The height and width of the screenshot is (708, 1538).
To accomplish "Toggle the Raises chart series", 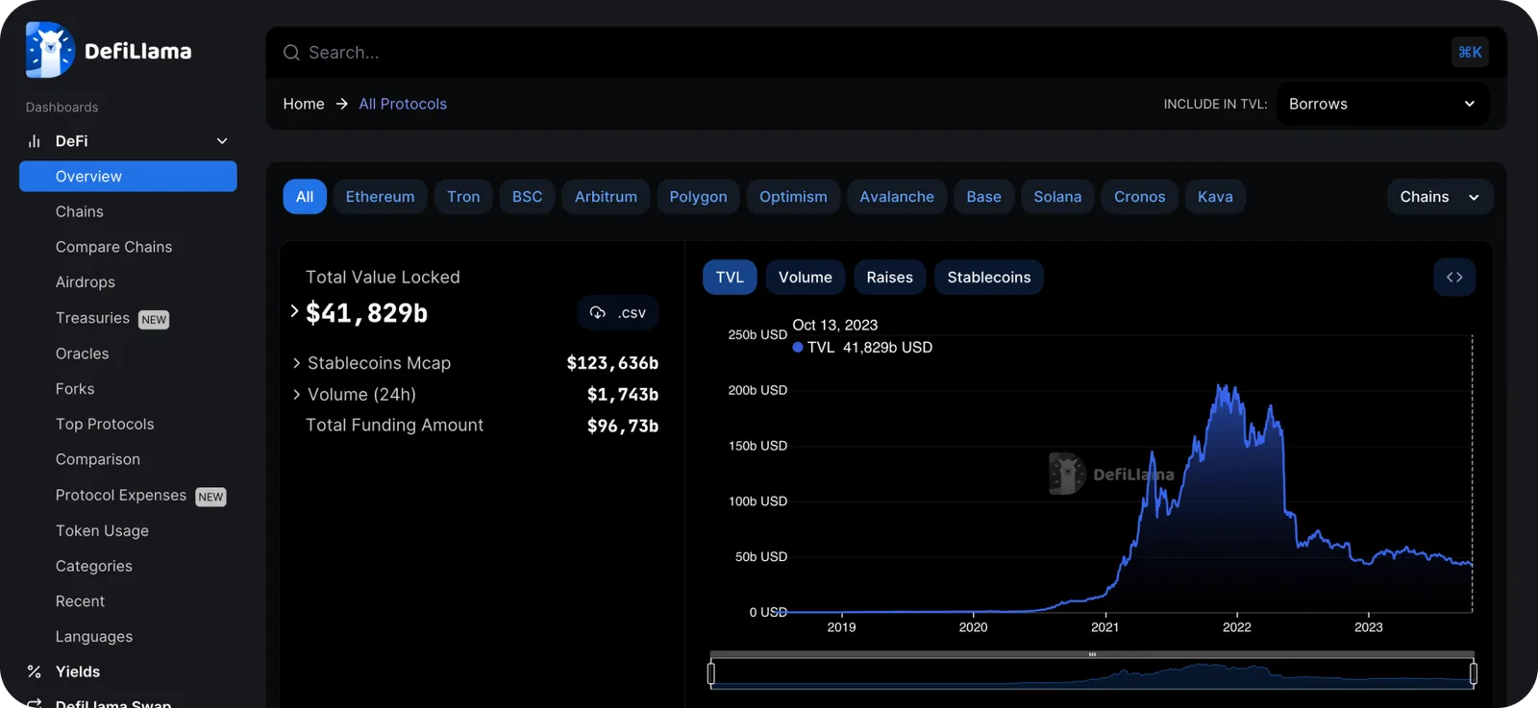I will pos(889,278).
